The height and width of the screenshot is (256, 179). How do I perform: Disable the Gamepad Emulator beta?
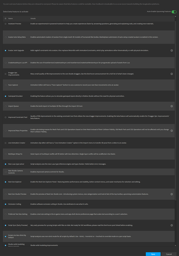coord(5,96)
